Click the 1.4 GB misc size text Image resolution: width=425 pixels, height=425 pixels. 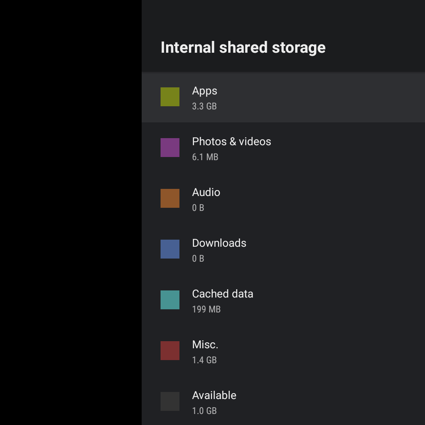tap(204, 360)
